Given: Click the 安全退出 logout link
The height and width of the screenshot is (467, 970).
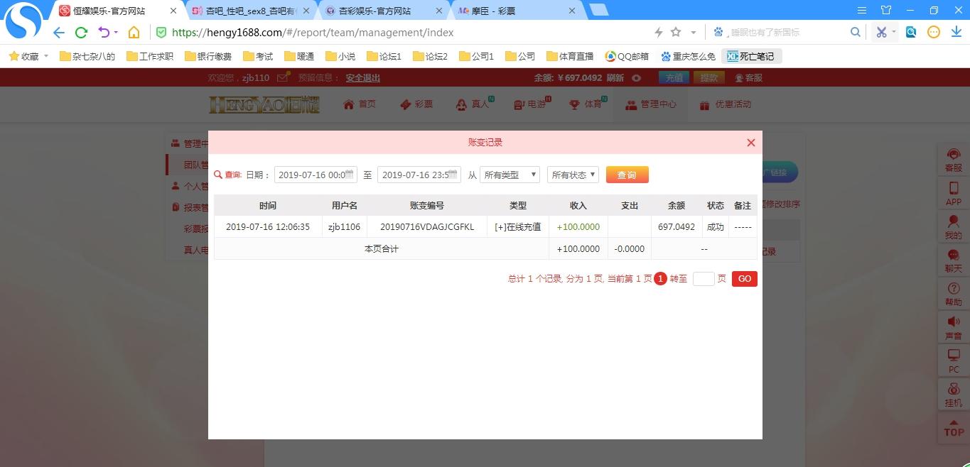Looking at the screenshot, I should click(x=363, y=78).
